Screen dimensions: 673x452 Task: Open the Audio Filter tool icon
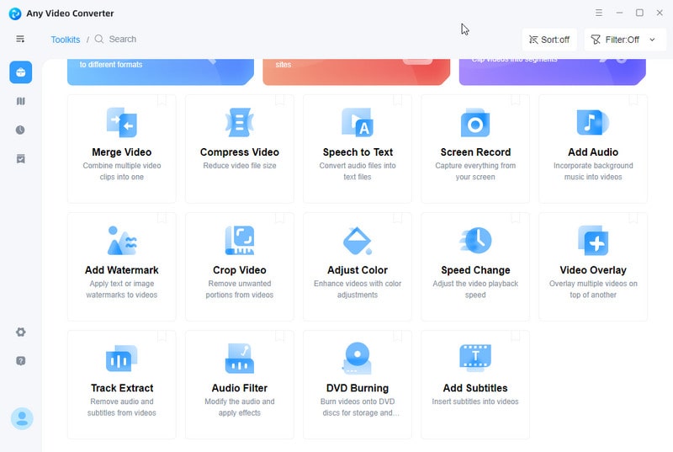(x=240, y=359)
